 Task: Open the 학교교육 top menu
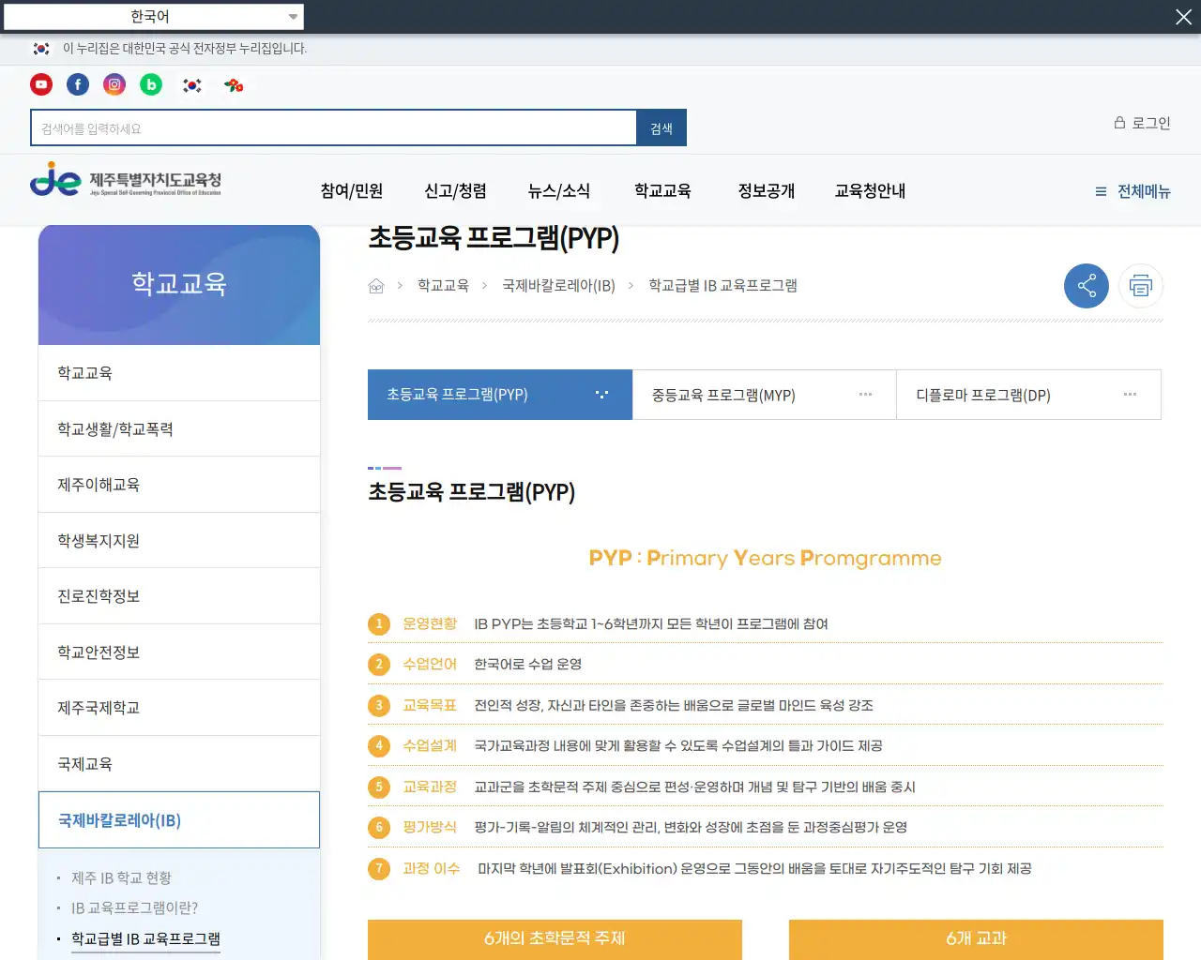pyautogui.click(x=662, y=191)
